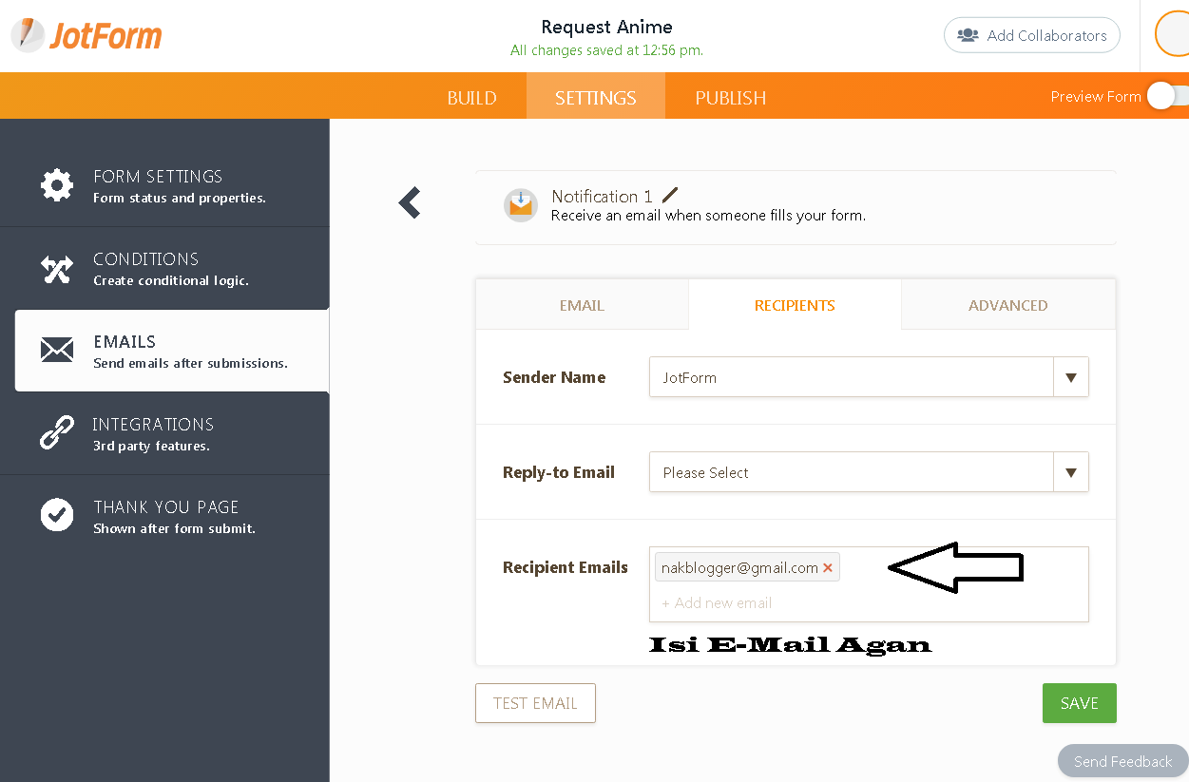The height and width of the screenshot is (782, 1189).
Task: Remove nakblogger@gmail.com with the x mark
Action: click(x=828, y=566)
